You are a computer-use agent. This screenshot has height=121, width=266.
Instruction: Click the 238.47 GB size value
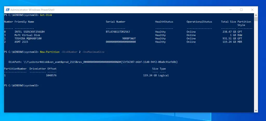(x=229, y=32)
